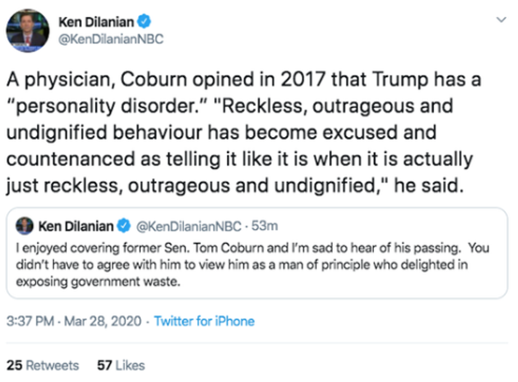Screen dimensions: 518x382
Task: Open the quoted tweet's 53m timestamp
Action: click(x=265, y=227)
